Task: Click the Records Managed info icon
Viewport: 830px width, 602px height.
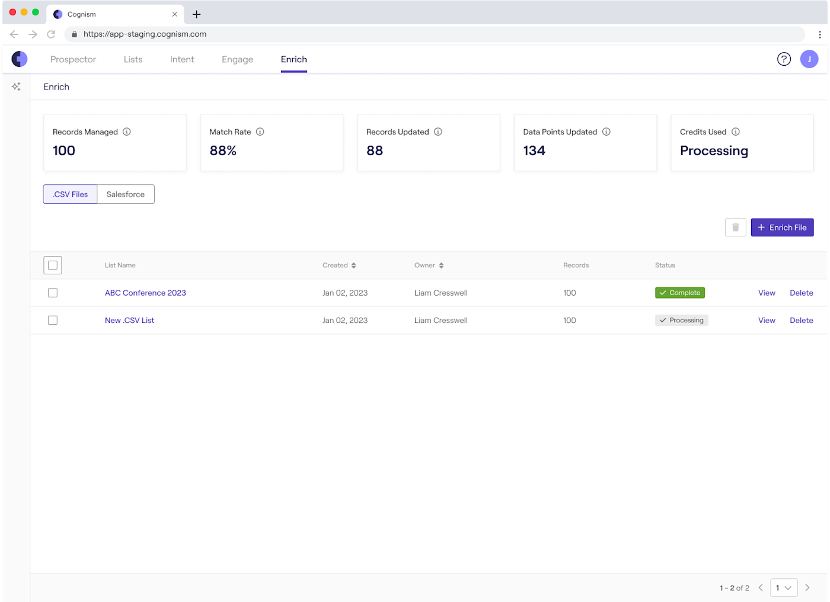Action: click(x=127, y=132)
